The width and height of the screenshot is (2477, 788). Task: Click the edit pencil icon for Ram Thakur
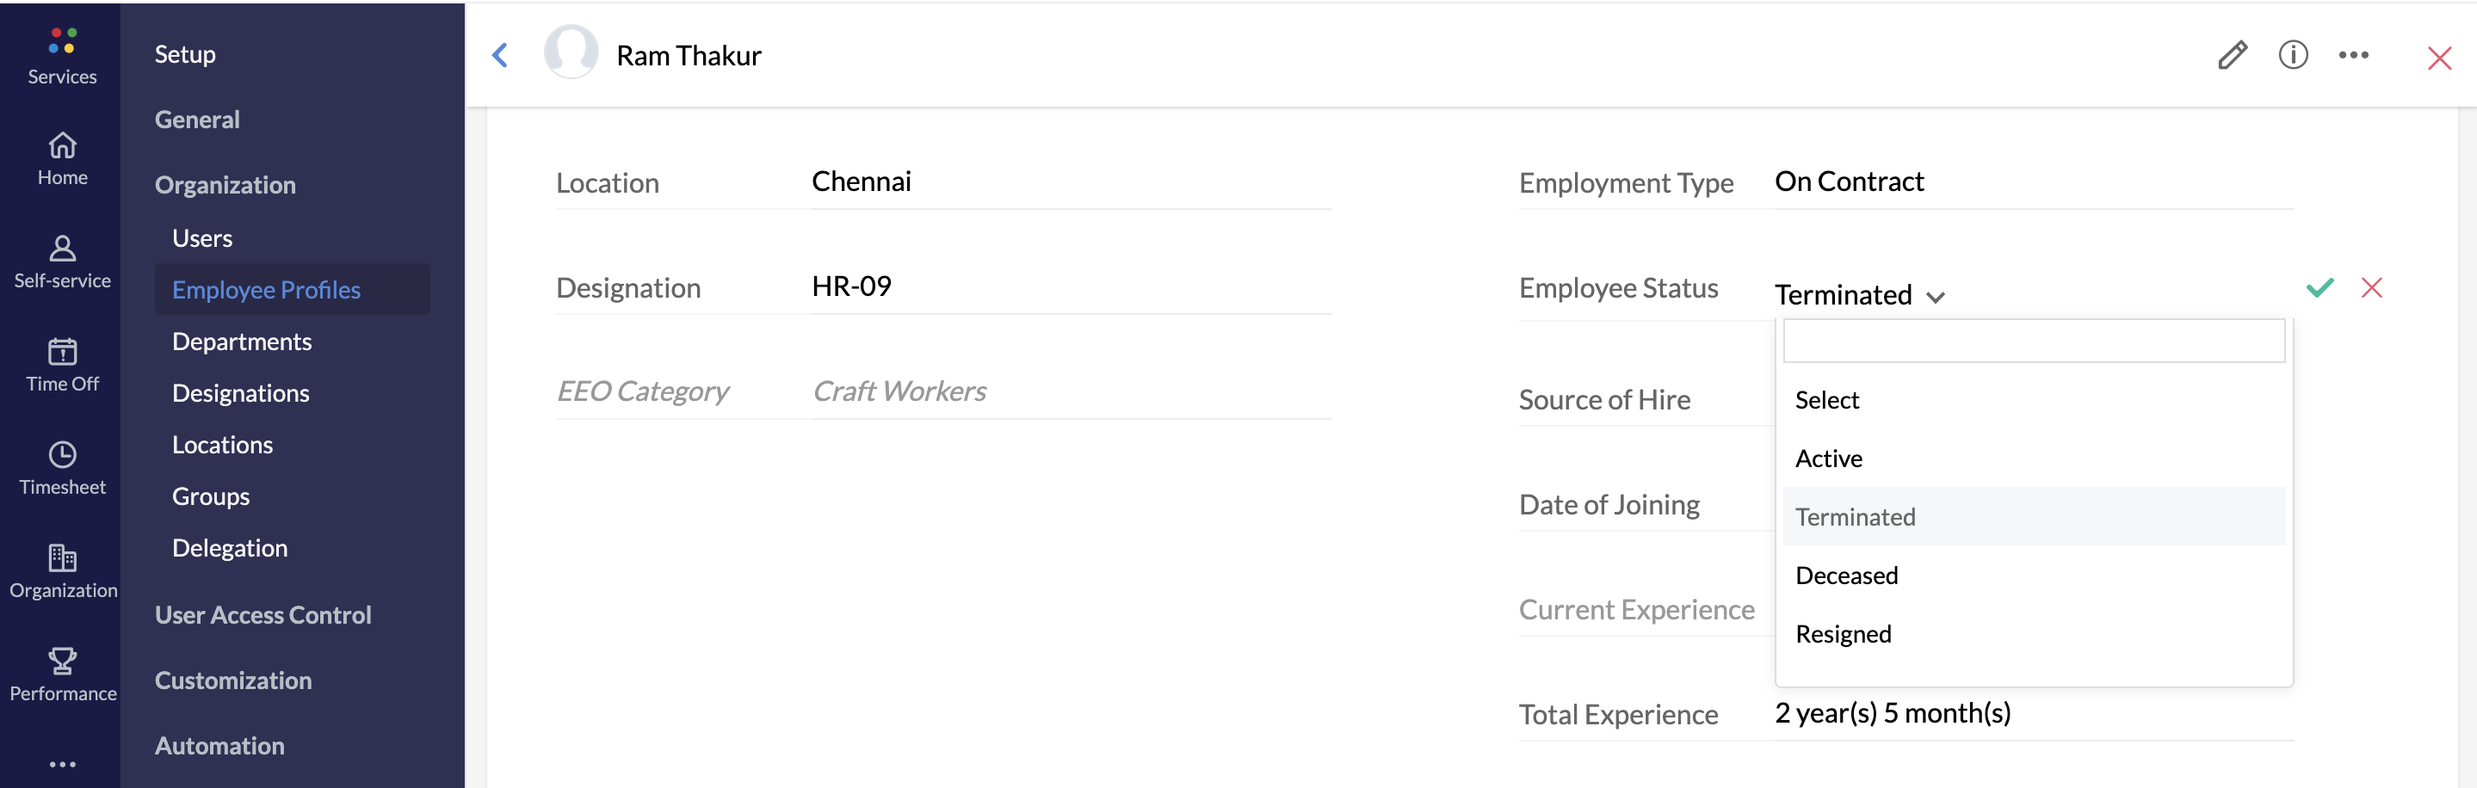(x=2233, y=55)
